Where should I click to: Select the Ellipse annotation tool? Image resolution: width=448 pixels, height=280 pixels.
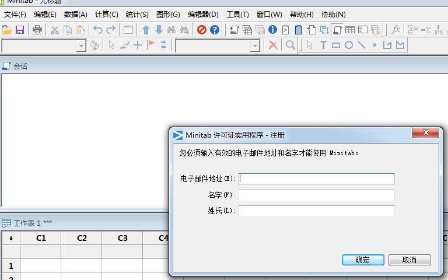(349, 45)
